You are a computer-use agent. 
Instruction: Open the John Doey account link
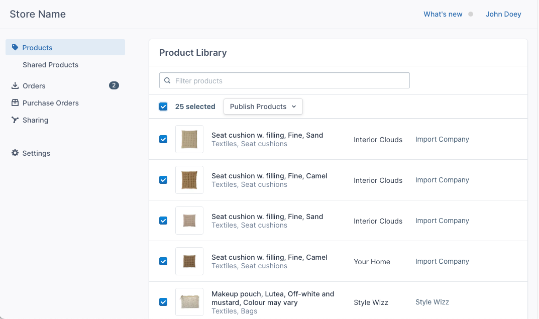click(503, 14)
